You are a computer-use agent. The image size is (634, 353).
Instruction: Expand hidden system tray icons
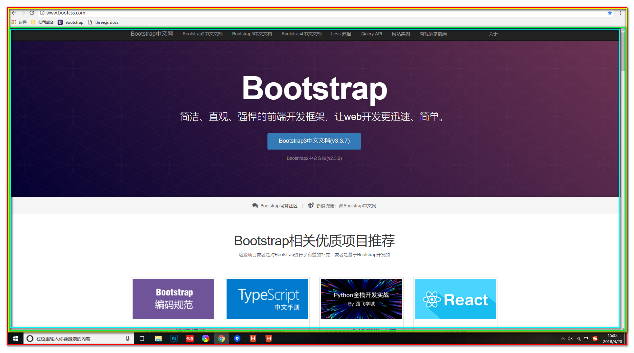point(563,339)
